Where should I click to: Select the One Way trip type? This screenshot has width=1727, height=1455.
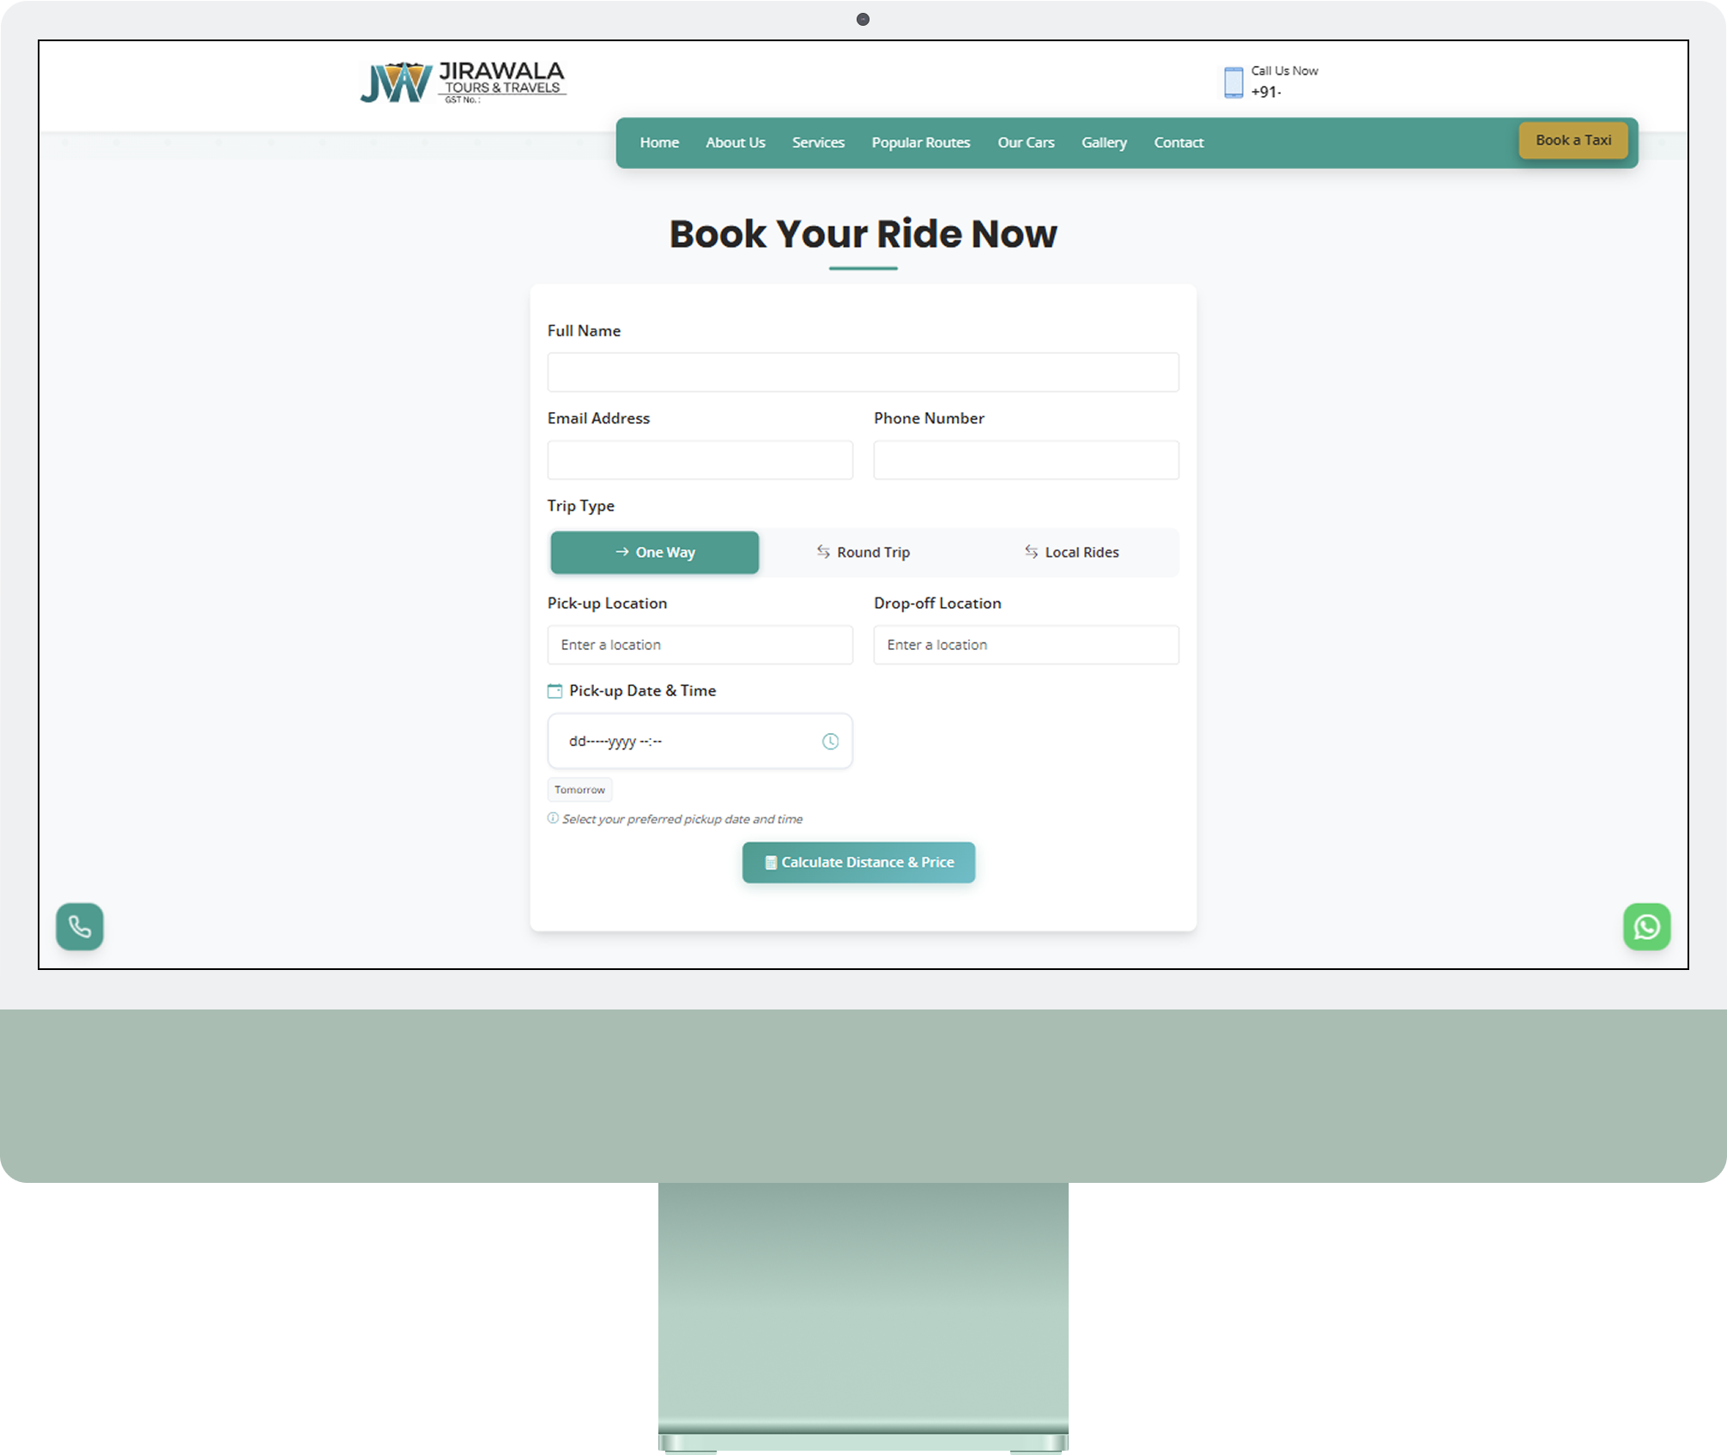point(655,552)
